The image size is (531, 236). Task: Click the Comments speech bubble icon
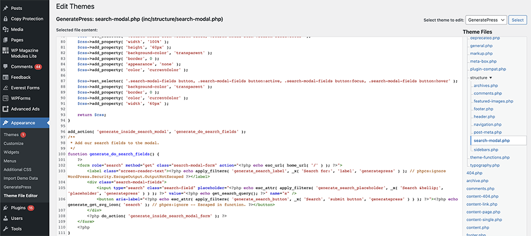5,67
